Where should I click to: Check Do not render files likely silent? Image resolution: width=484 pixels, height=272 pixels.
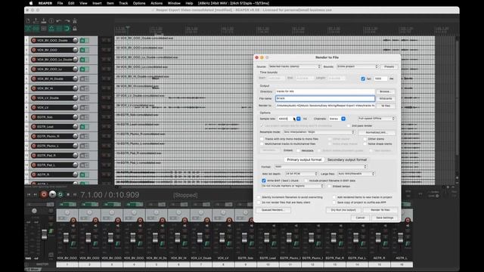[259, 202]
